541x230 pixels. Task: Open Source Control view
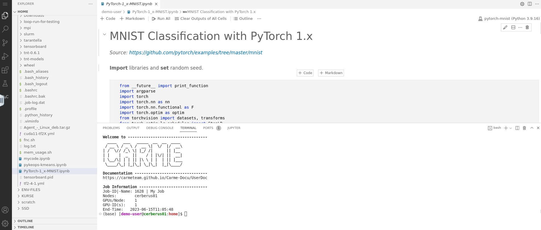pos(5,42)
